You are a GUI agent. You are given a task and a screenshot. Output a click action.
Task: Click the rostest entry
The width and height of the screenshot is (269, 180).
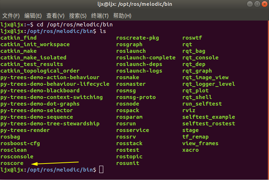click(128, 150)
